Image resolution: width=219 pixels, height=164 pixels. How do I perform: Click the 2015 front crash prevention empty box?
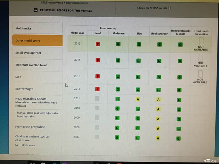pos(201,41)
